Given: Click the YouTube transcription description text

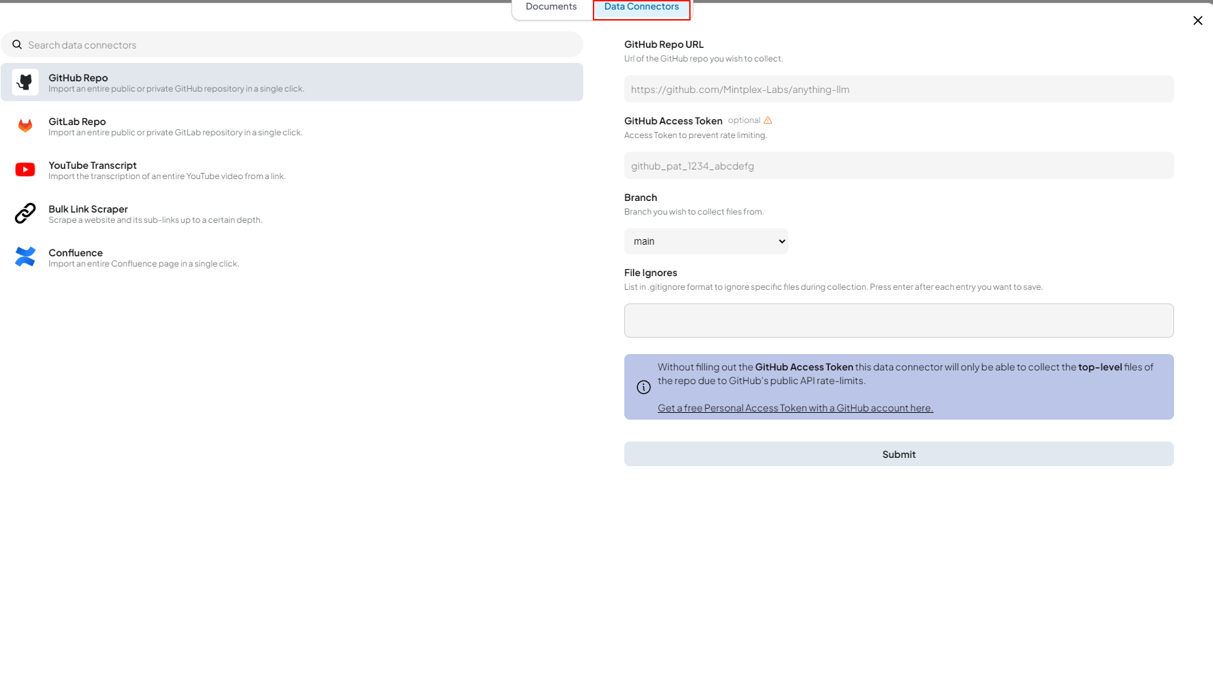Looking at the screenshot, I should 167,176.
